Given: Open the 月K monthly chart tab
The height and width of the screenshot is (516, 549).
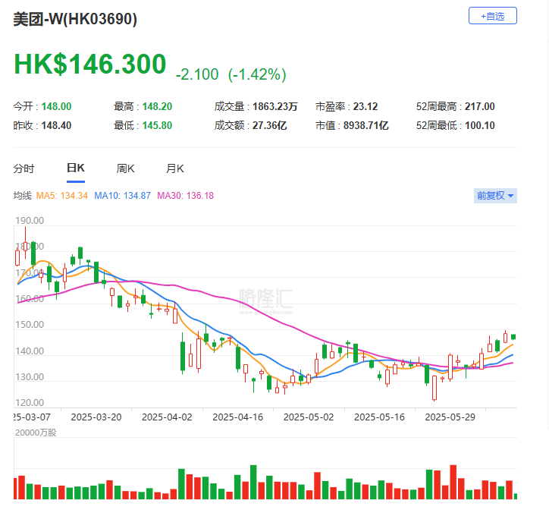Looking at the screenshot, I should [x=174, y=168].
